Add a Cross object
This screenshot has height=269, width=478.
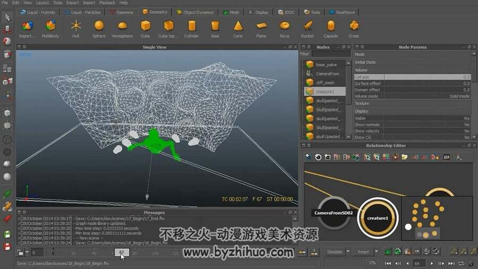pyautogui.click(x=354, y=26)
